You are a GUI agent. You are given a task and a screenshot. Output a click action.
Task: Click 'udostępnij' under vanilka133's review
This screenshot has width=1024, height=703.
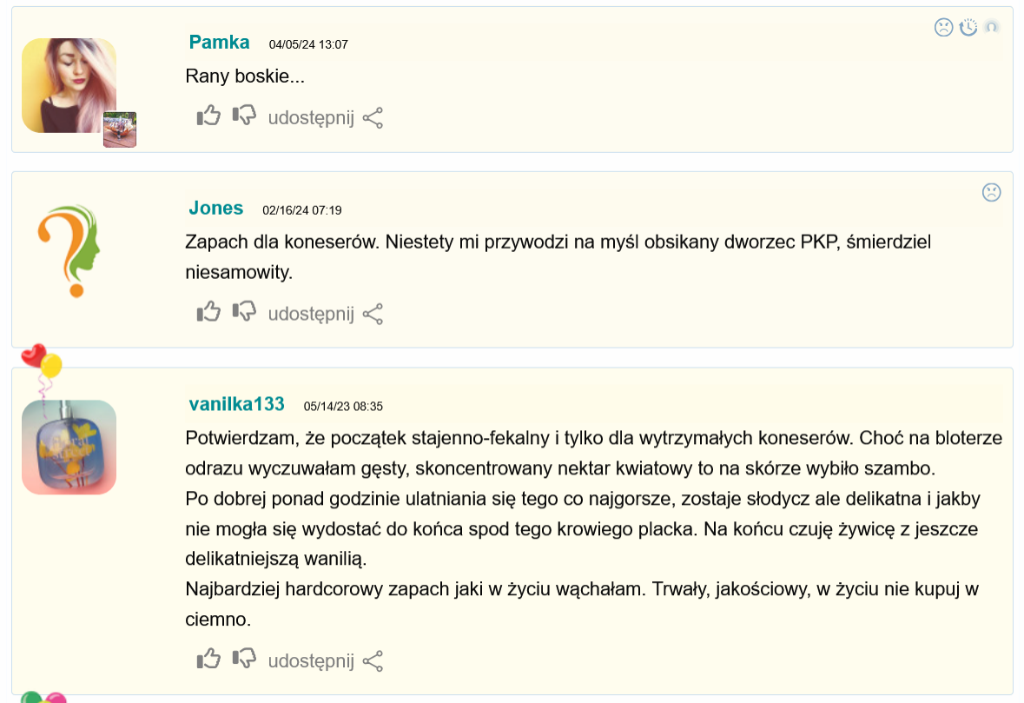coord(311,661)
